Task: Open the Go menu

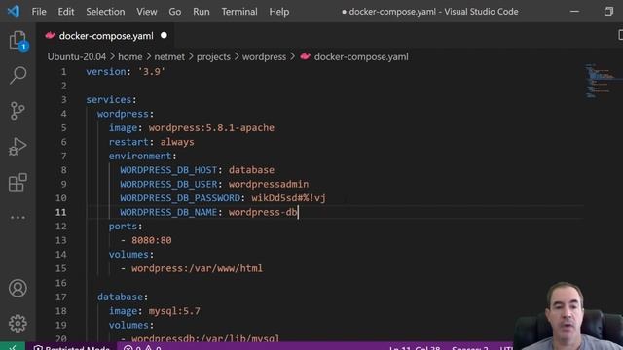Action: click(175, 12)
